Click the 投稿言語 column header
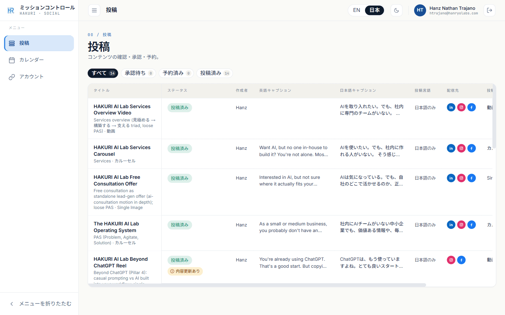Image resolution: width=505 pixels, height=315 pixels. point(423,91)
